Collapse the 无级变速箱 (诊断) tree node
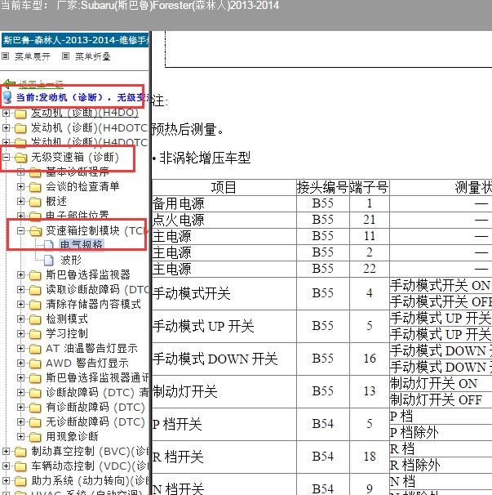 6,157
